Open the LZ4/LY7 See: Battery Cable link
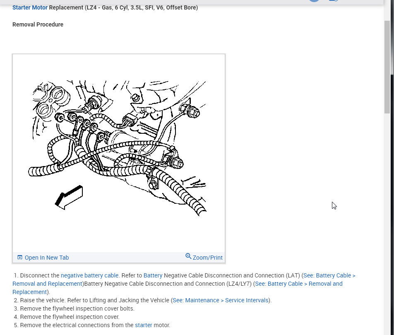Viewport: 394px width, 335px height. [x=177, y=288]
